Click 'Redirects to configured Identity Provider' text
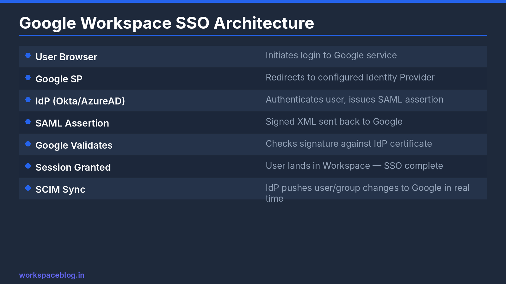Viewport: 506px width, 284px height. (x=350, y=77)
